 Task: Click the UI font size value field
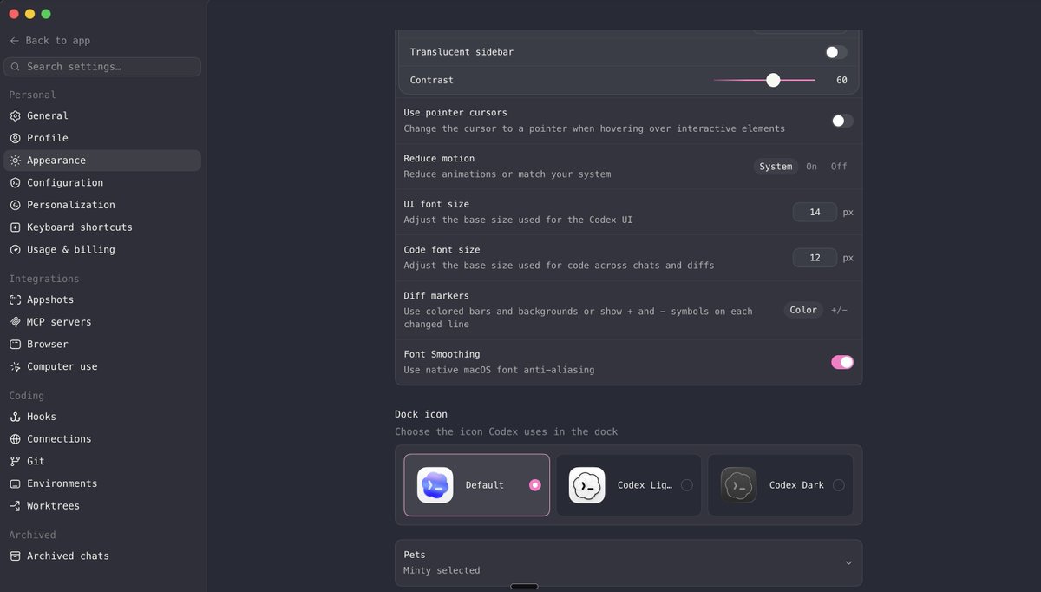(x=815, y=212)
